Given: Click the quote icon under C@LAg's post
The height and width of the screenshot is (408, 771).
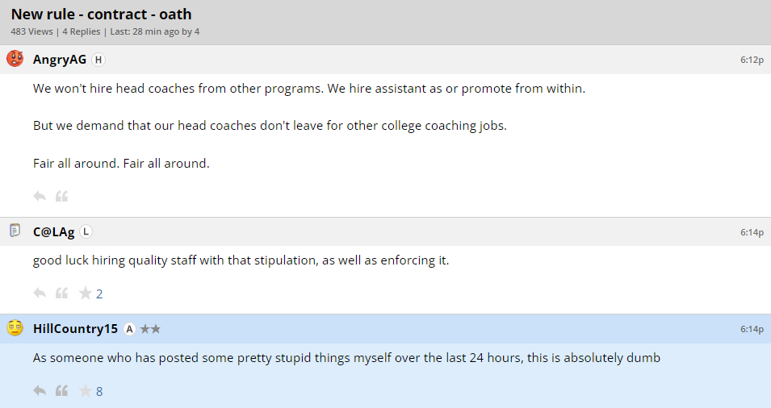Looking at the screenshot, I should pyautogui.click(x=61, y=294).
